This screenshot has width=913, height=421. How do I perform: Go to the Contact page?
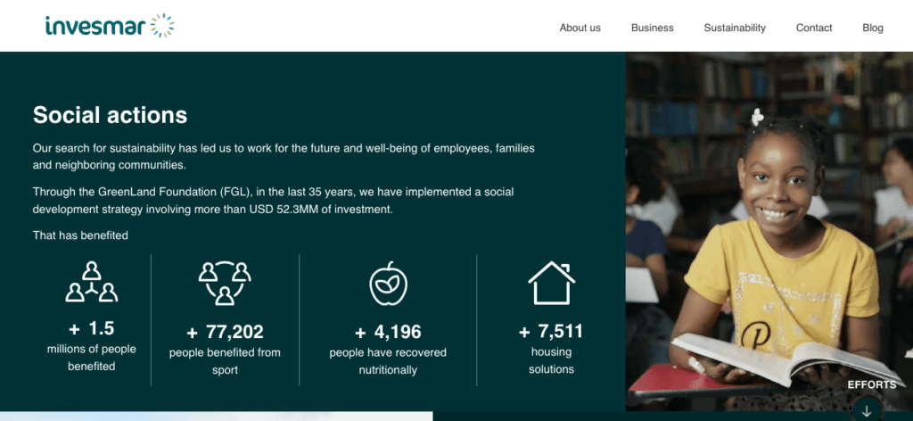click(x=814, y=28)
